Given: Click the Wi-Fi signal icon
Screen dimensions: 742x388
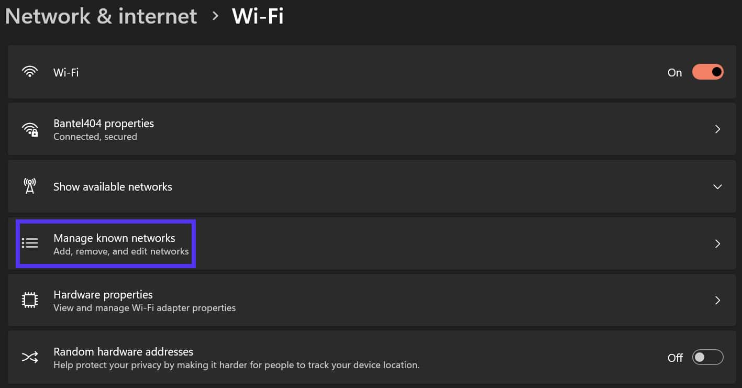Looking at the screenshot, I should [30, 72].
